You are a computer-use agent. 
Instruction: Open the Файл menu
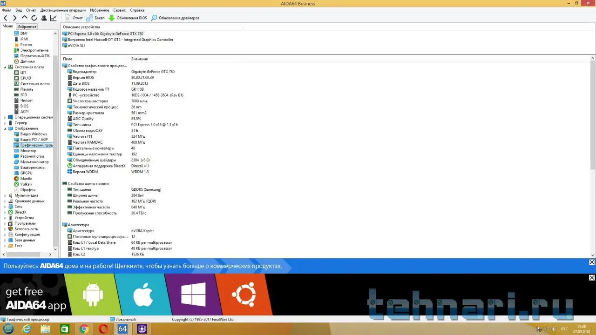coord(7,10)
